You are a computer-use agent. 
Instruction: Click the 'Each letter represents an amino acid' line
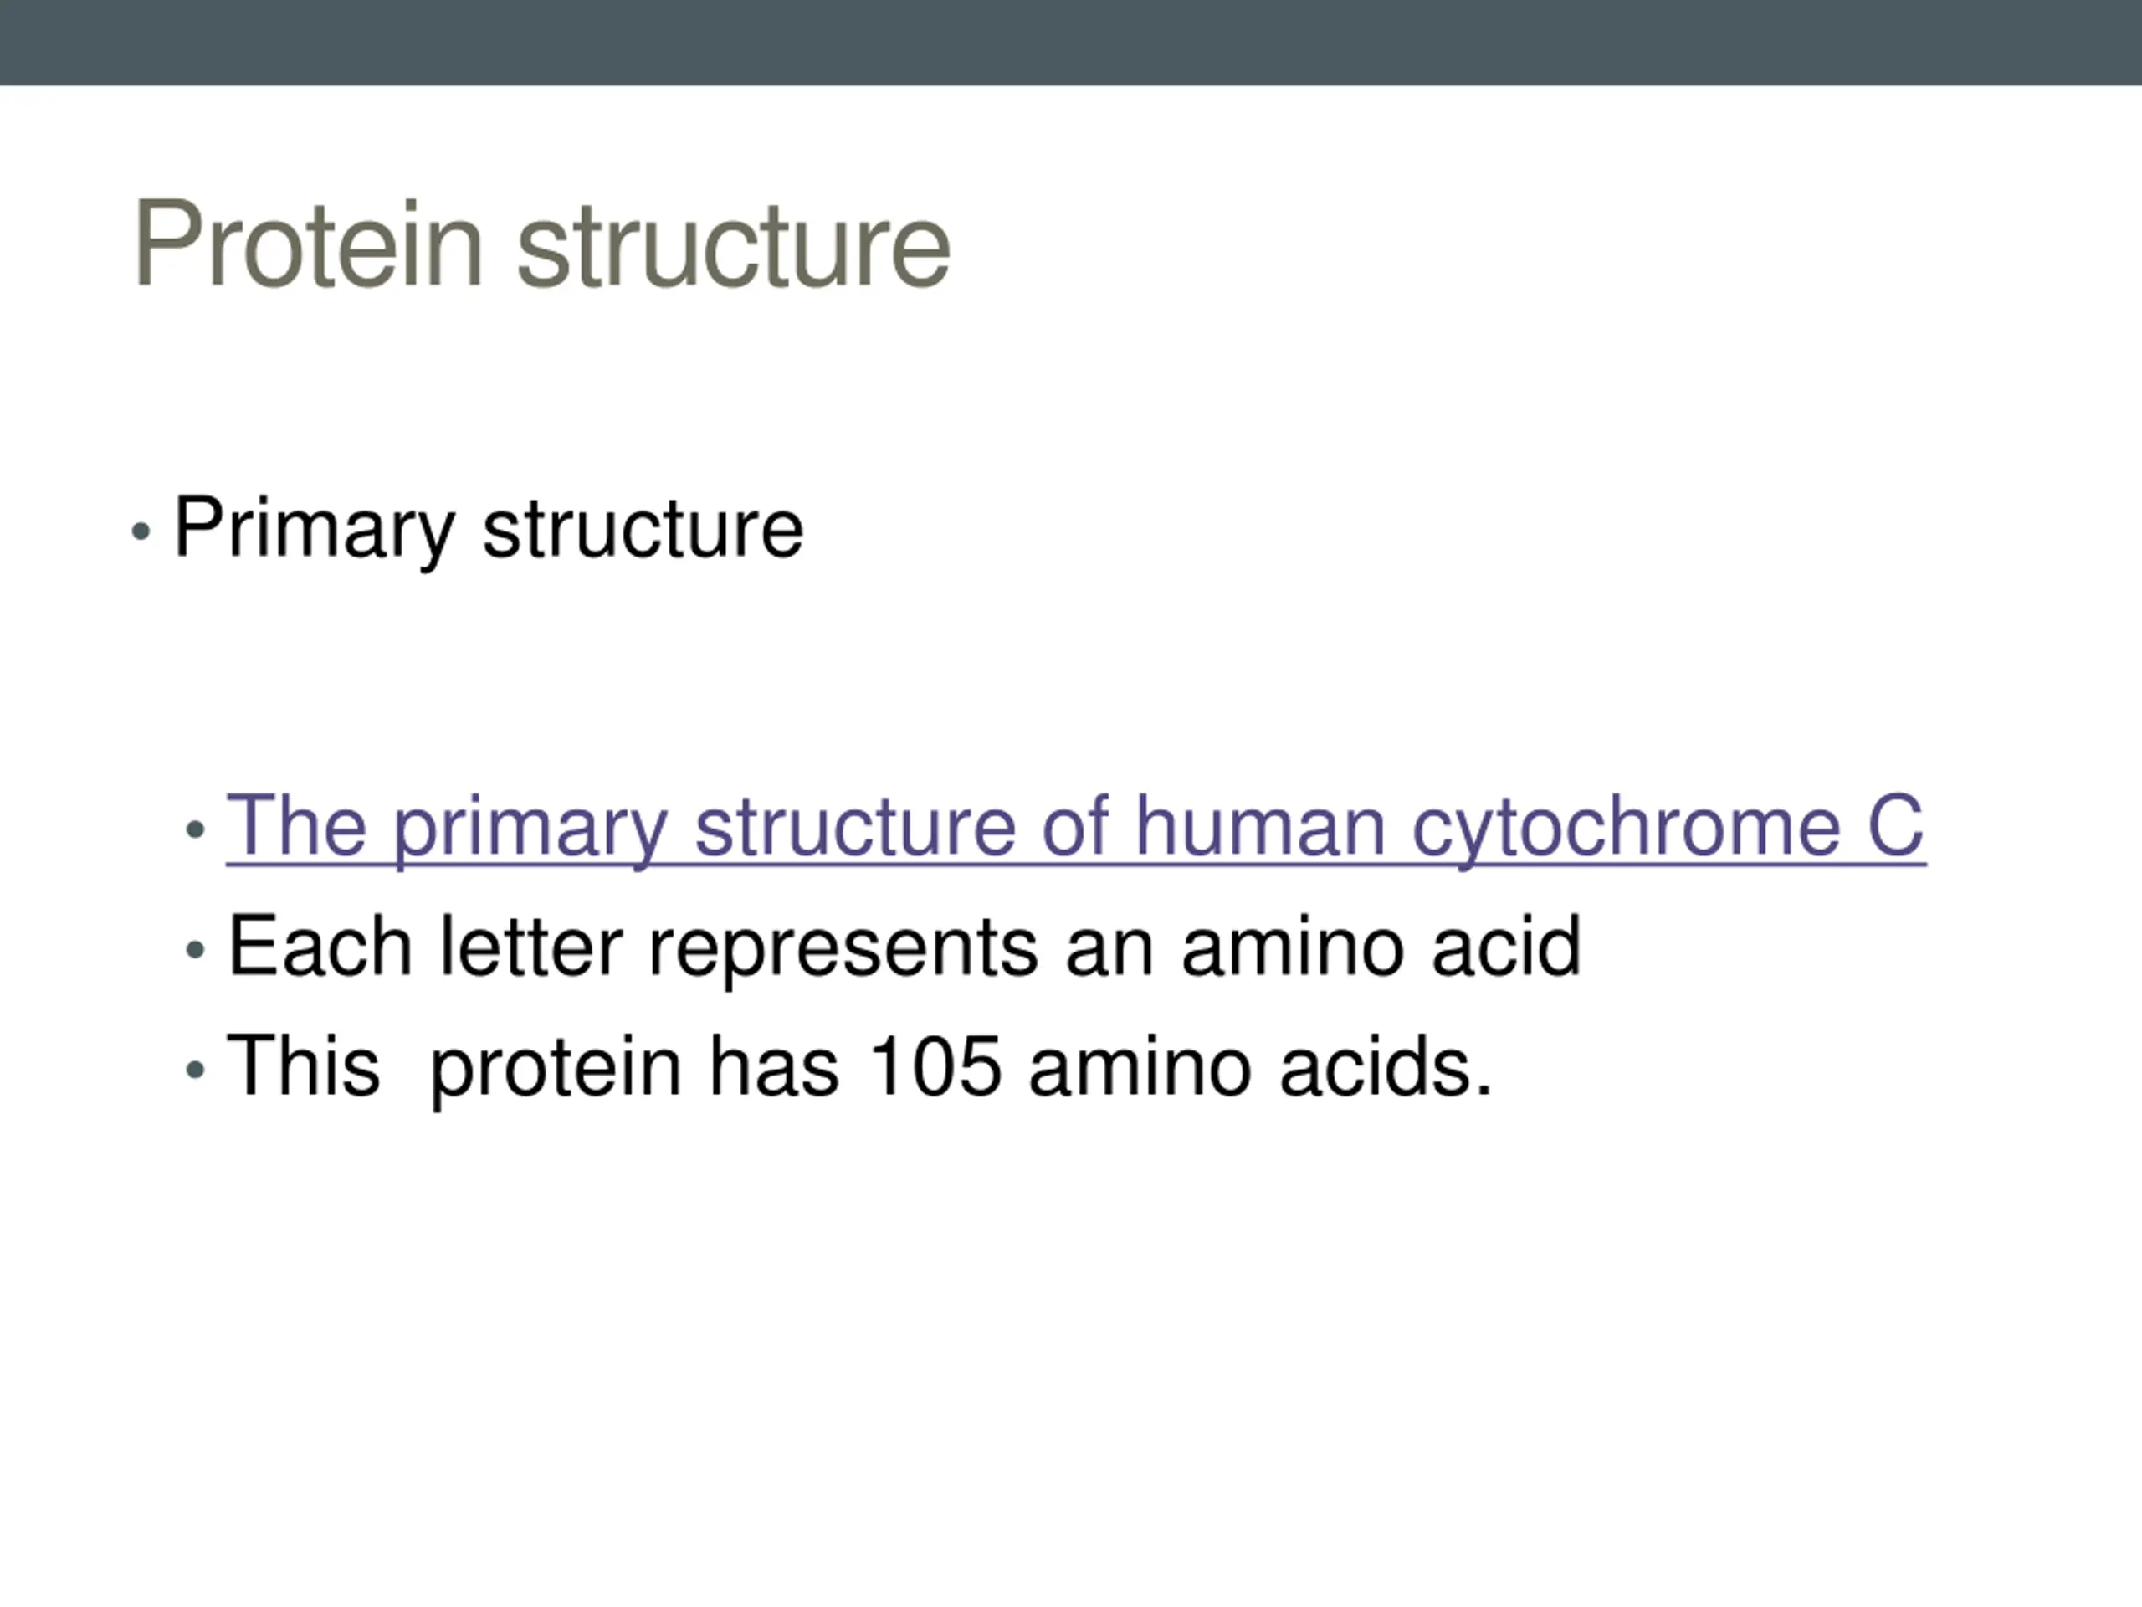pos(904,947)
